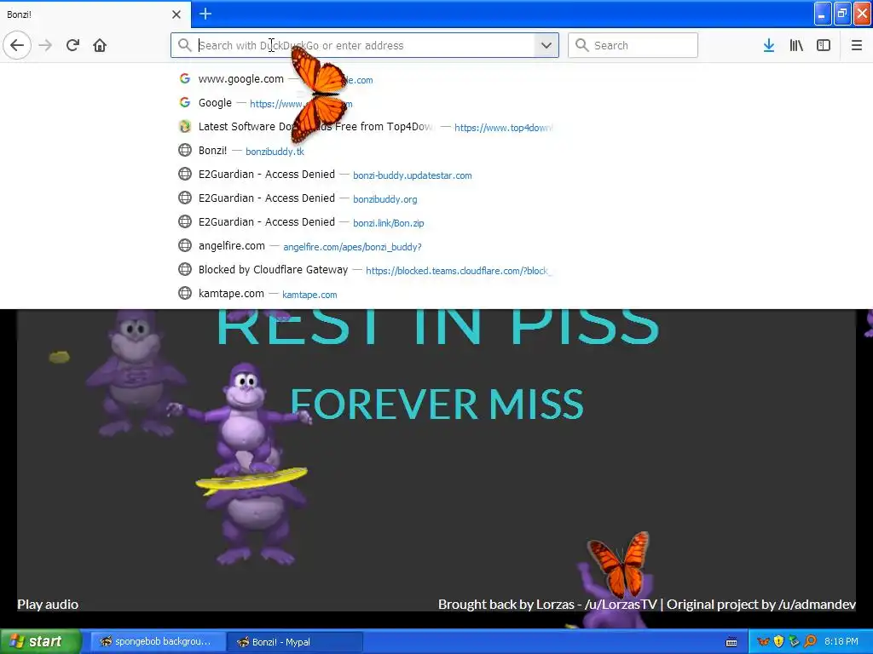Open the yellow security shield tray icon
This screenshot has height=654, width=873.
pos(779,642)
